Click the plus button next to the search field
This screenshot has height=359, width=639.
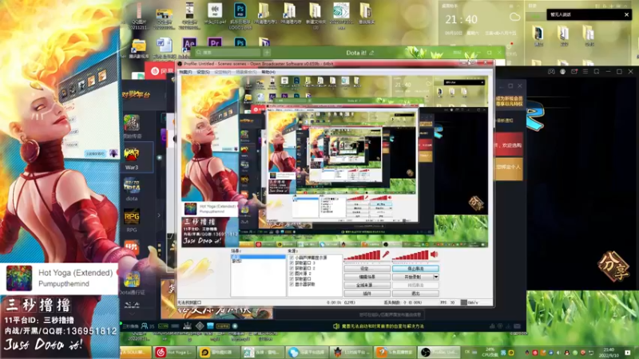[x=267, y=53]
